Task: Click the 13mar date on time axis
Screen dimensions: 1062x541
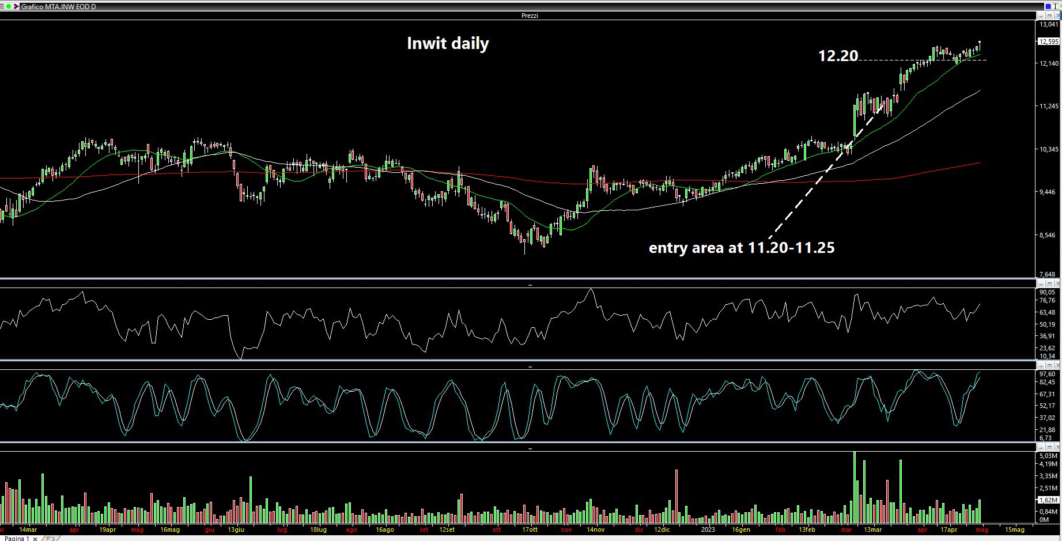Action: (872, 529)
